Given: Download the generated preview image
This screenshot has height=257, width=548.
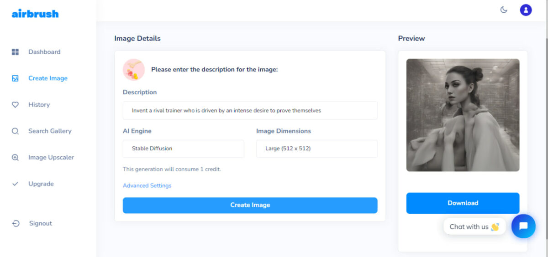Looking at the screenshot, I should pos(463,203).
